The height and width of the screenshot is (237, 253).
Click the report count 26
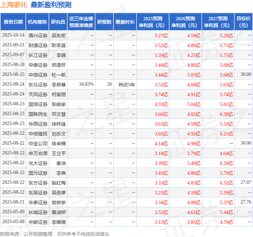click(x=110, y=84)
